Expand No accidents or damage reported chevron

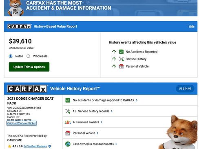137,100
